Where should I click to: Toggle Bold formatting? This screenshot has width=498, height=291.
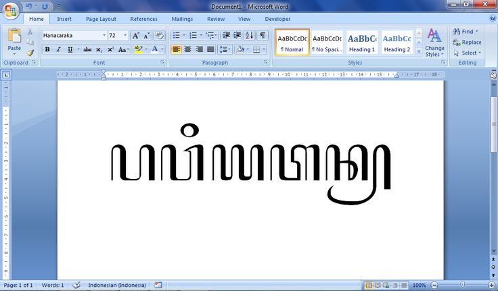(x=47, y=49)
